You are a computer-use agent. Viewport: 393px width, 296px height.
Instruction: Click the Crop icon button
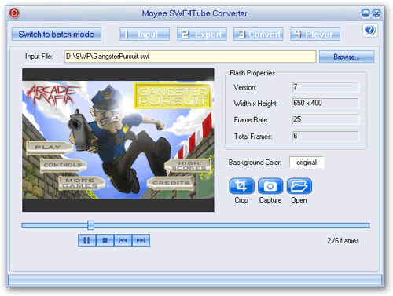241,186
